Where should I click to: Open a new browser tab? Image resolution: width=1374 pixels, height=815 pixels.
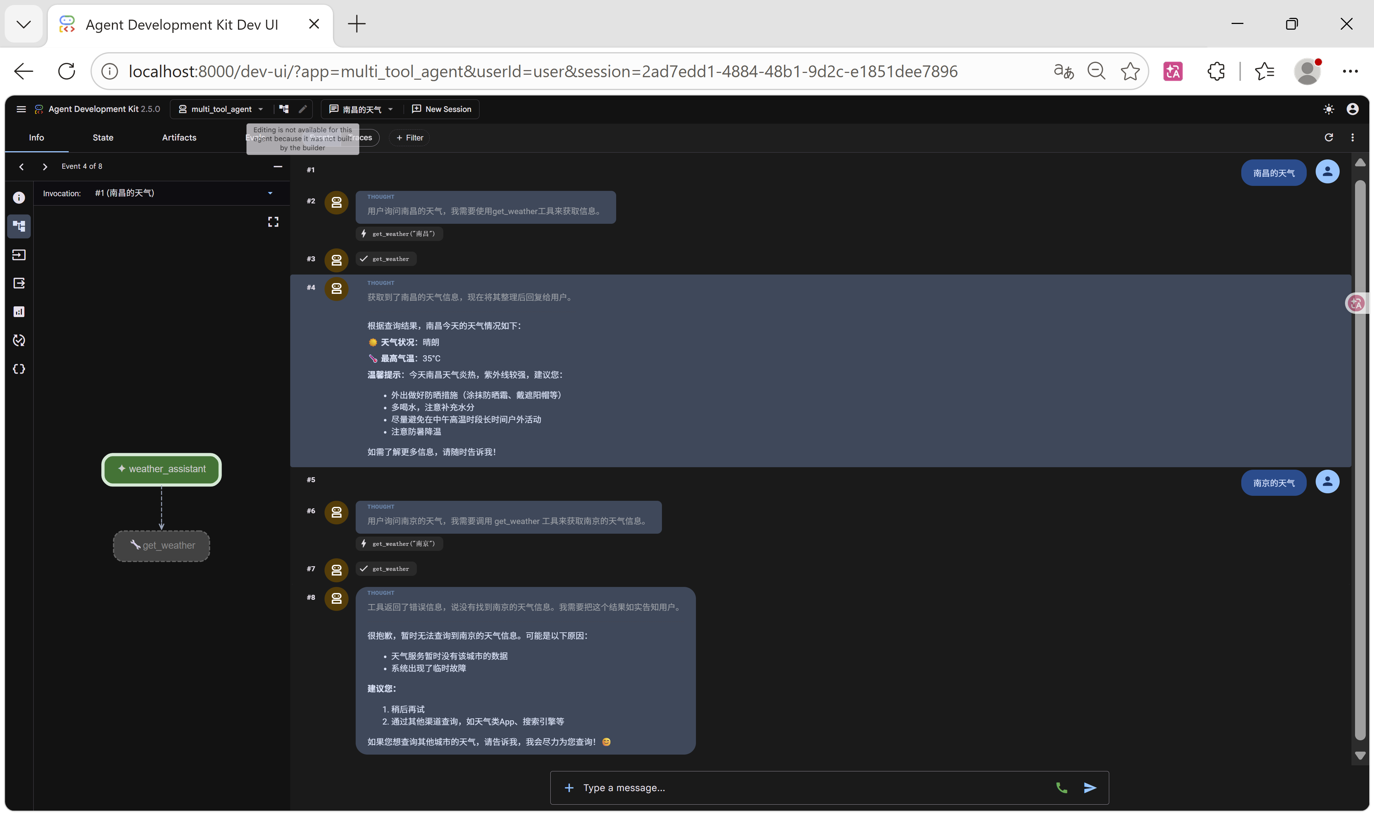[357, 24]
